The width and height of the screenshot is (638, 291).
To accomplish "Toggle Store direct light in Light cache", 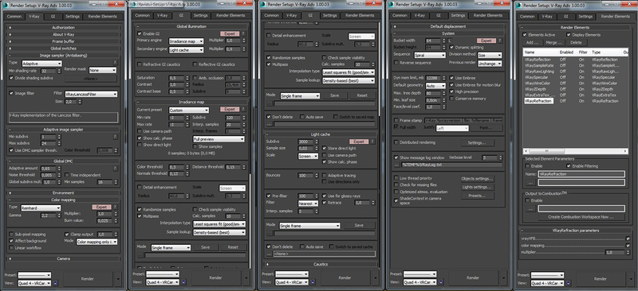I will click(325, 148).
